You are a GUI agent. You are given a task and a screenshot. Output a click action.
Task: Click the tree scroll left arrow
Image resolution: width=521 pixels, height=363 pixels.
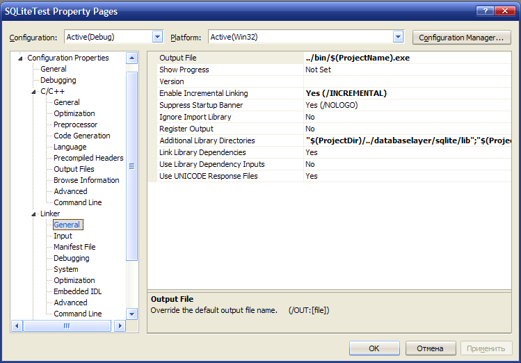(17, 326)
